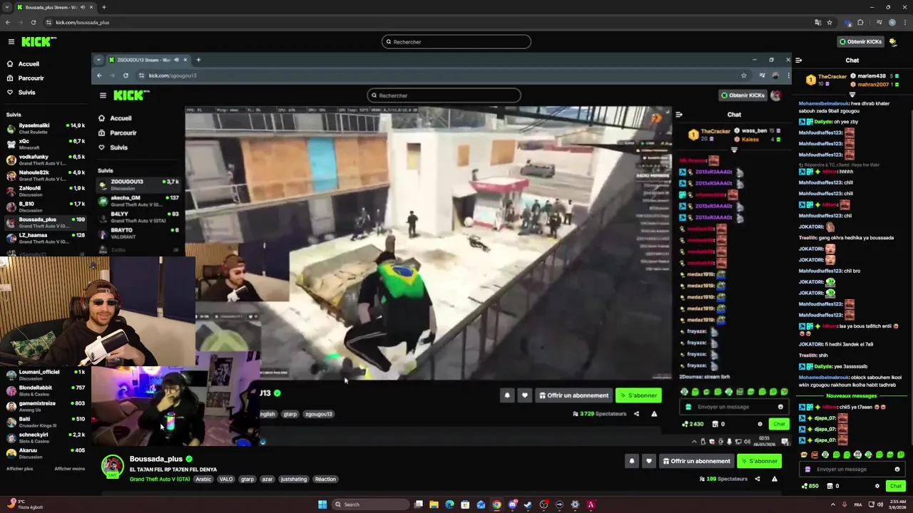
Task: Open the Kick user avatar menu
Action: [x=893, y=42]
